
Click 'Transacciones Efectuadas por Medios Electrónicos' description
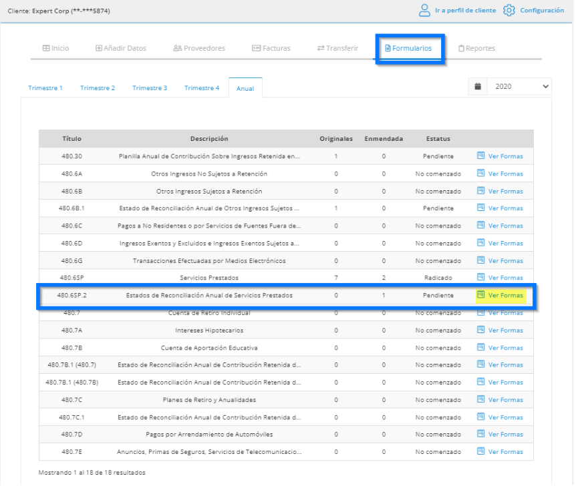210,261
